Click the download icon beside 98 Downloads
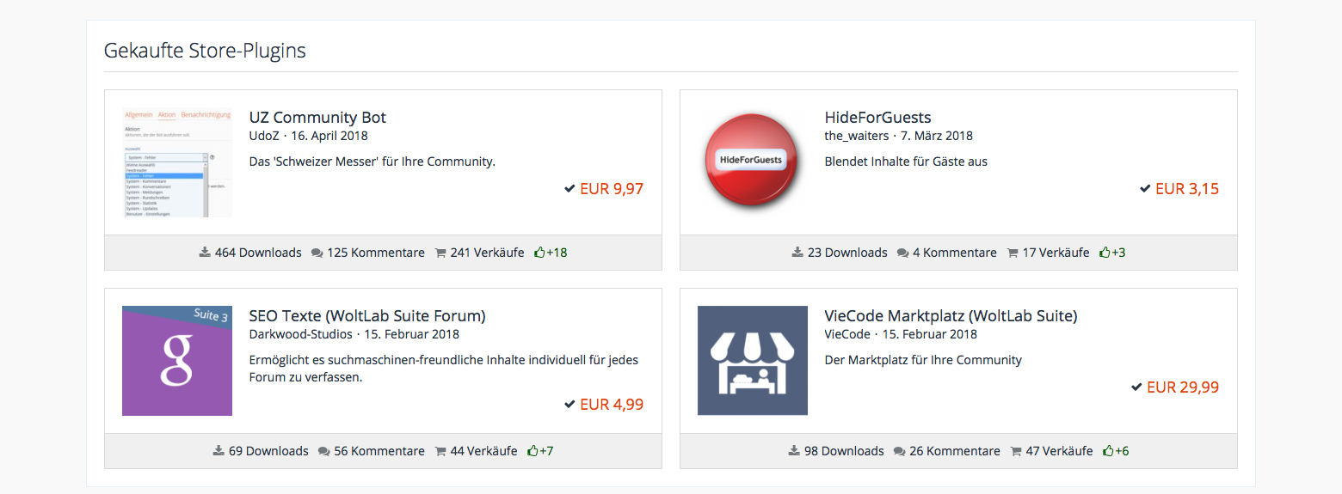The width and height of the screenshot is (1342, 494). [x=794, y=451]
